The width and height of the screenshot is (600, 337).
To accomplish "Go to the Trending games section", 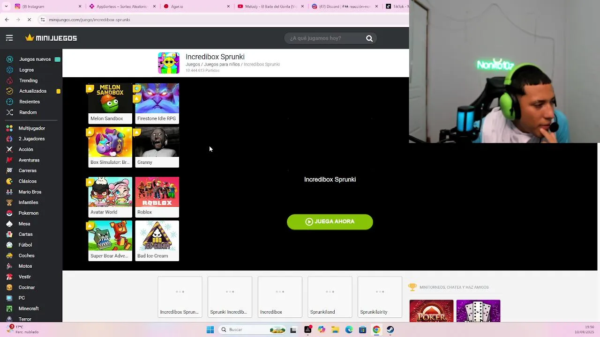I will pyautogui.click(x=28, y=81).
